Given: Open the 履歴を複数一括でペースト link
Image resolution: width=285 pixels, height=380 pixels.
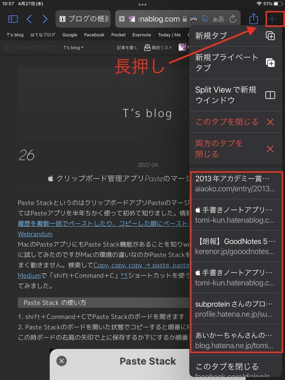Looking at the screenshot, I should tap(104, 224).
